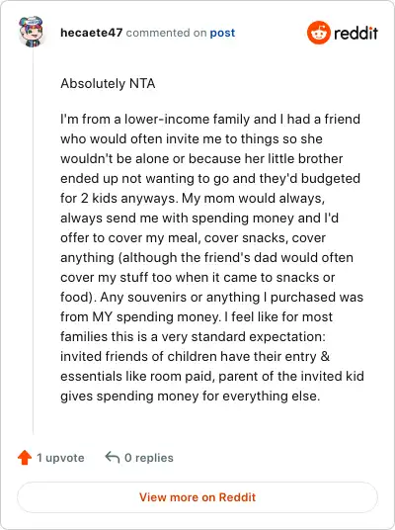The width and height of the screenshot is (395, 530).
Task: Click the View more on Reddit button
Action: (197, 497)
